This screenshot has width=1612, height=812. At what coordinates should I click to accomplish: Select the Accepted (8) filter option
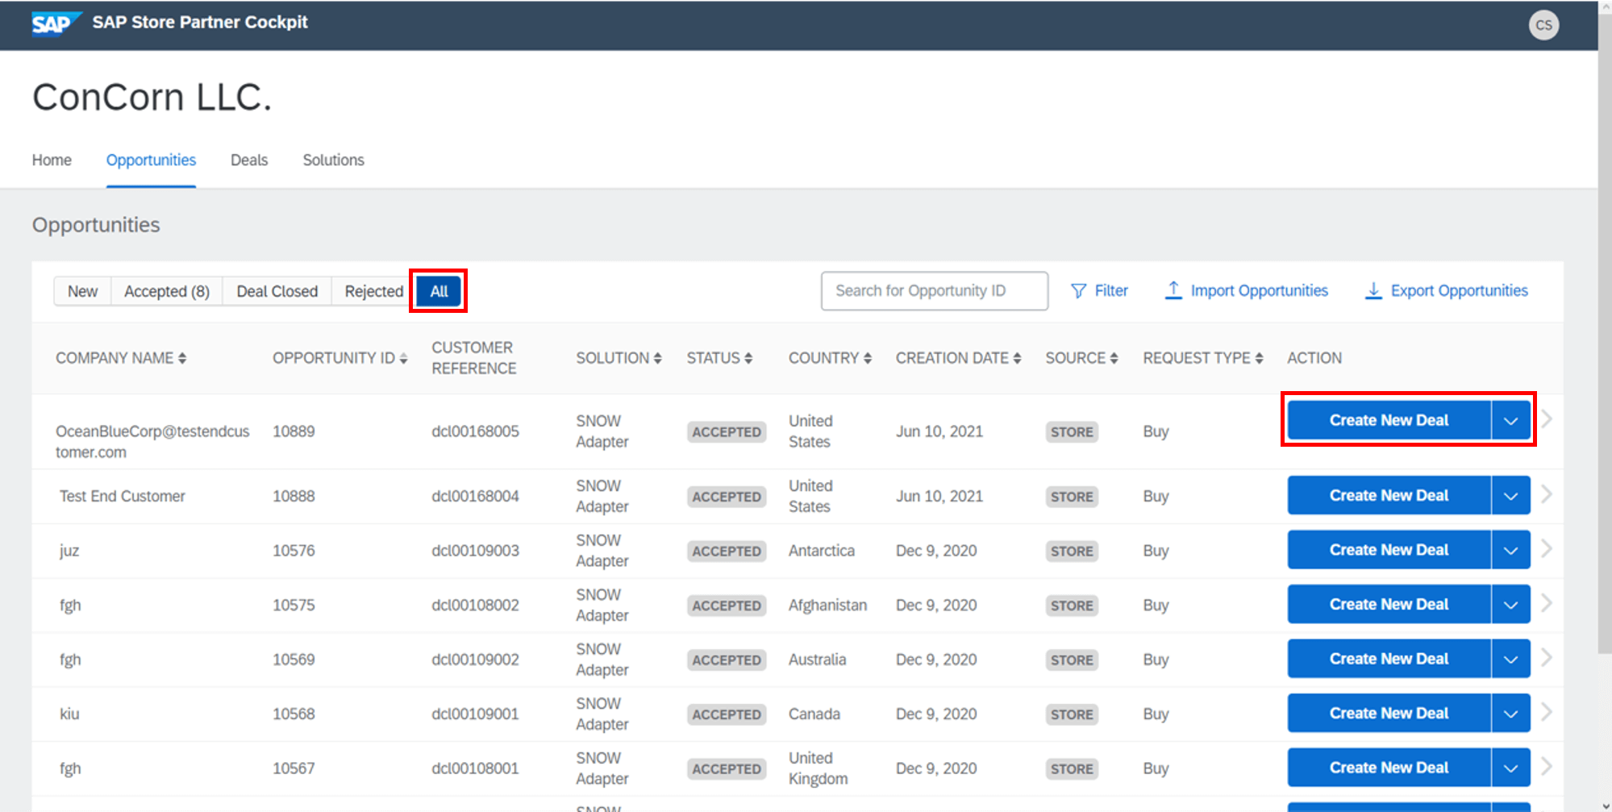165,291
